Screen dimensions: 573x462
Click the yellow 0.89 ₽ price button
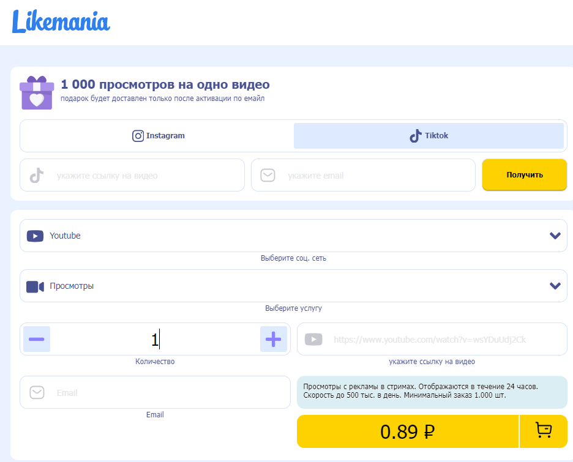408,431
